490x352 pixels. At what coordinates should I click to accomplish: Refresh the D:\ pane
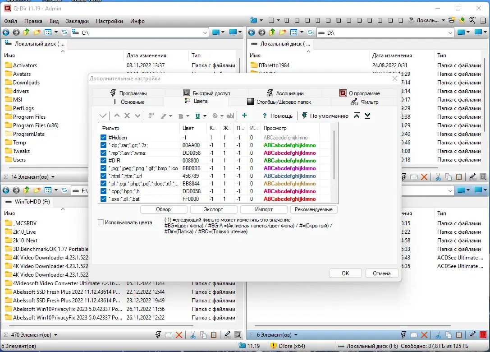[x=310, y=32]
